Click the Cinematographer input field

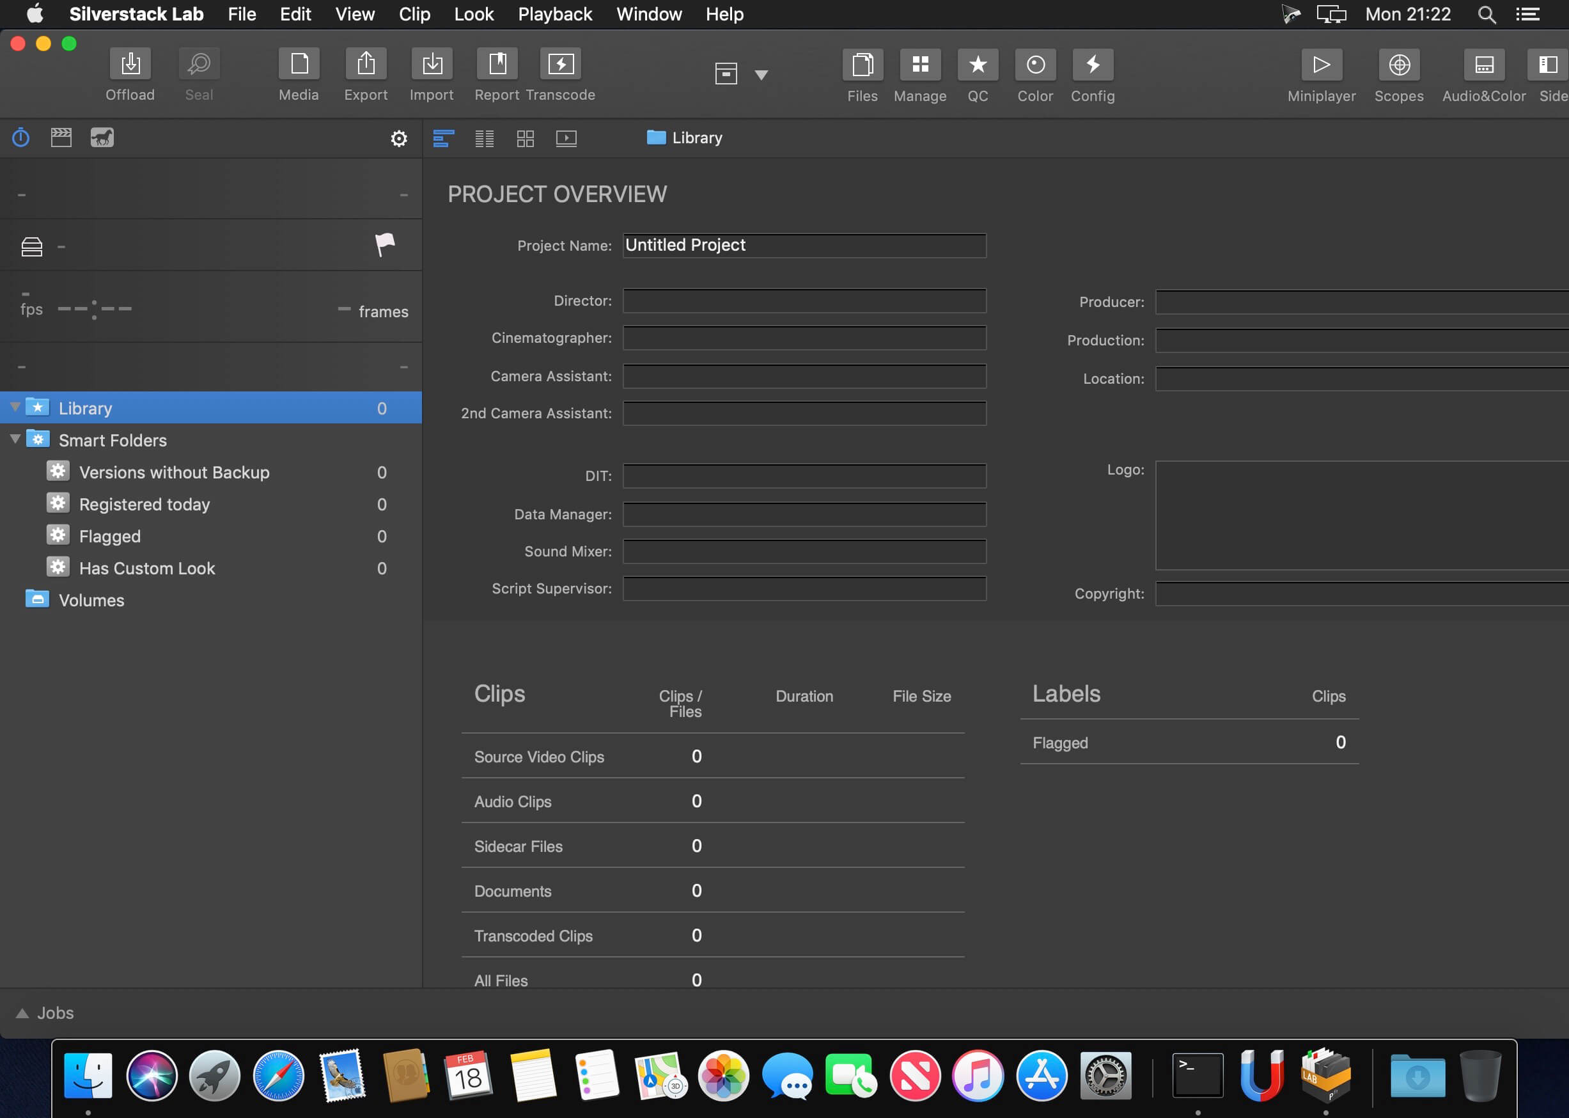point(804,337)
